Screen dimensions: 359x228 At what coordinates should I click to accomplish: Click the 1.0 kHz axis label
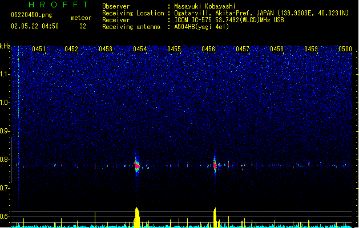tap(5, 103)
